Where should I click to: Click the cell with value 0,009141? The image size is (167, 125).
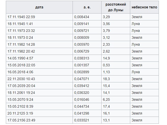pos(81,24)
